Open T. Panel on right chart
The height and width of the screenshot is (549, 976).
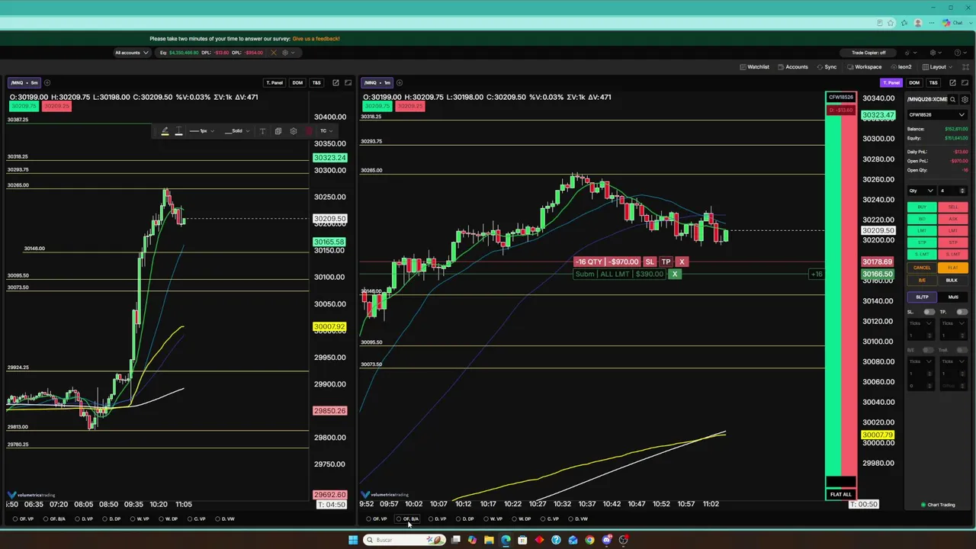(891, 82)
